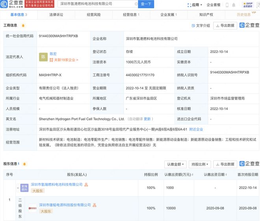Click 导出数据 in the 股东信息 section
The image size is (260, 221).
[x=225, y=164]
